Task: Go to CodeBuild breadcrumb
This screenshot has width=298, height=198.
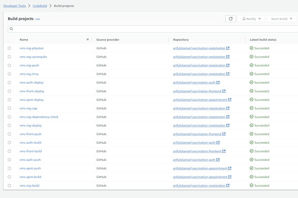Action: (x=40, y=6)
